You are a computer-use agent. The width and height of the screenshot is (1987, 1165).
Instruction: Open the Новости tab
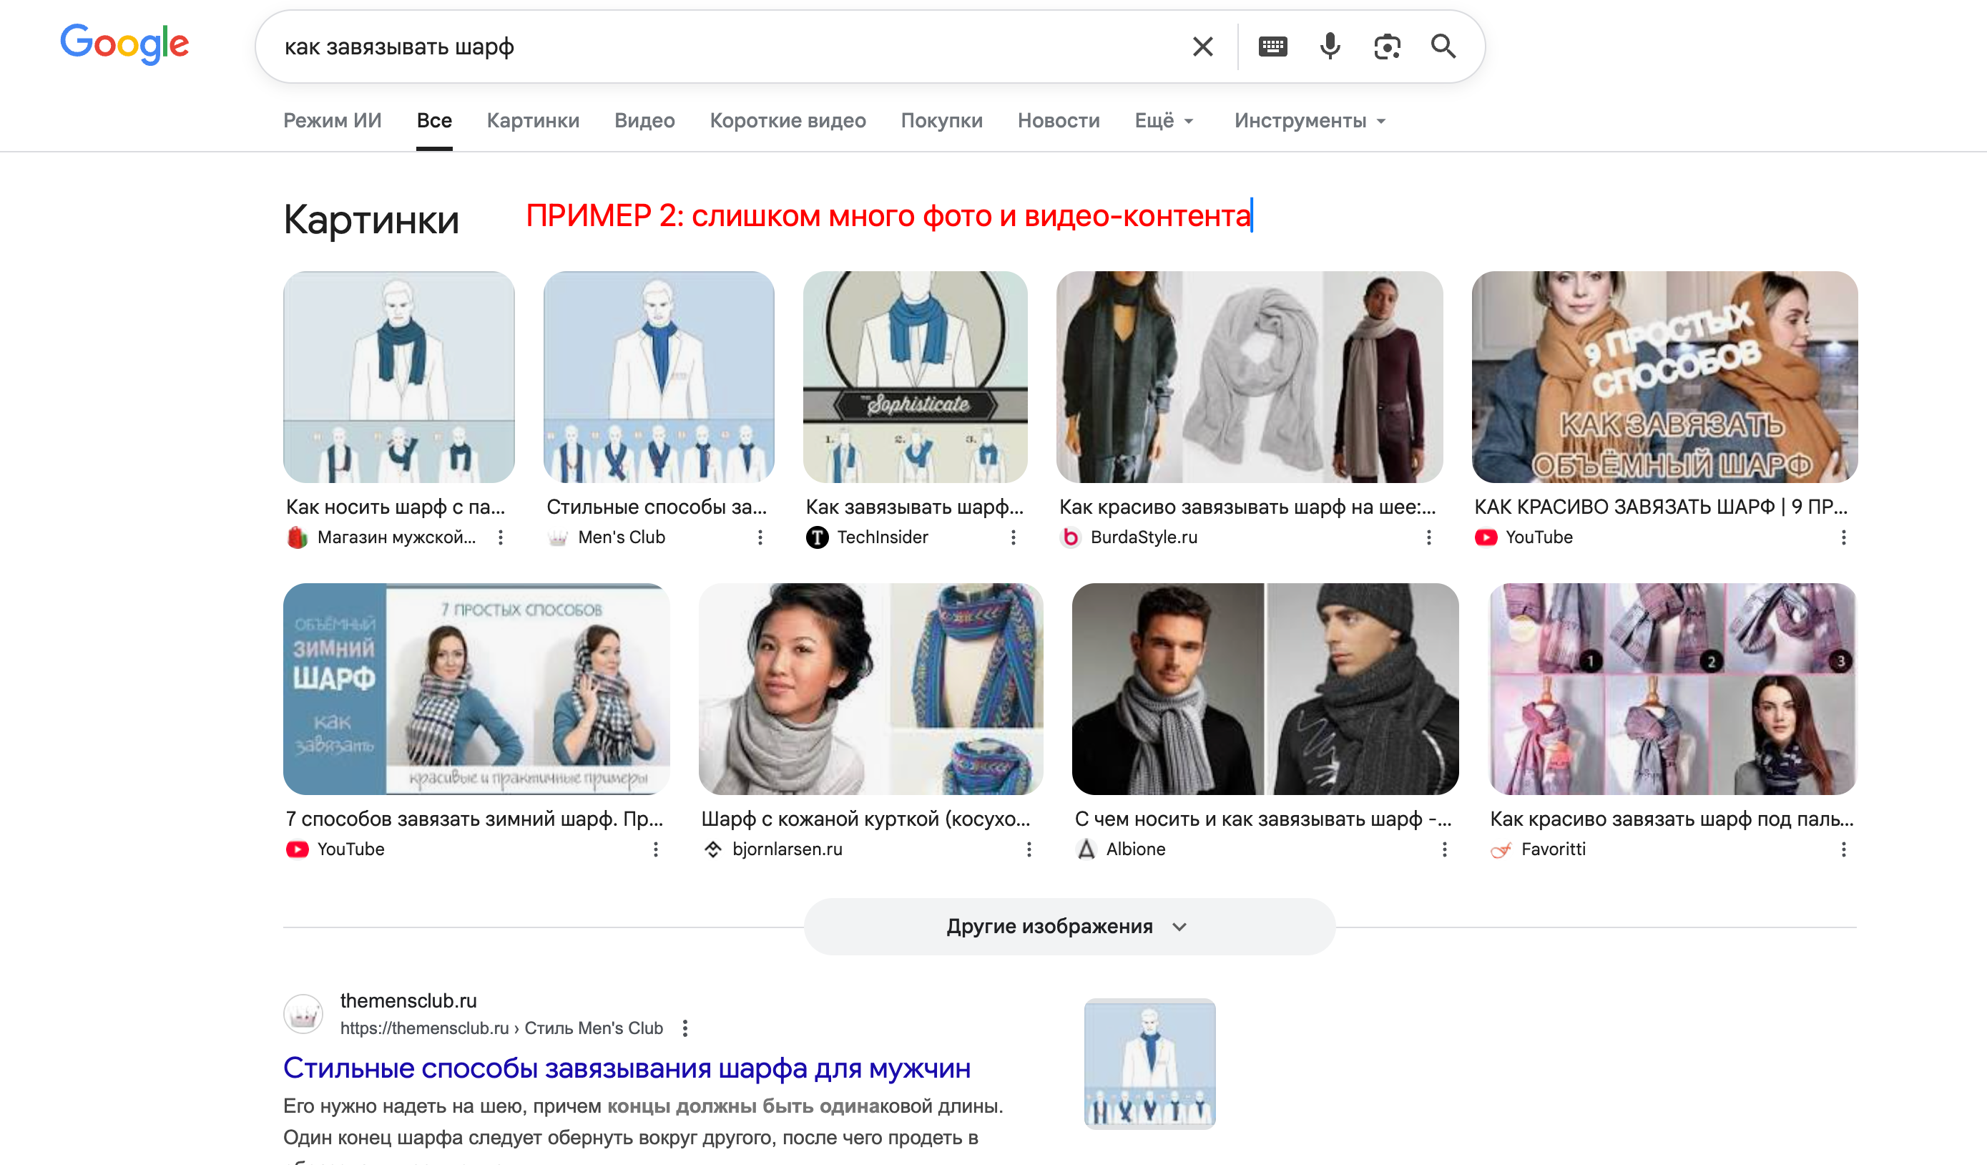pos(1058,121)
